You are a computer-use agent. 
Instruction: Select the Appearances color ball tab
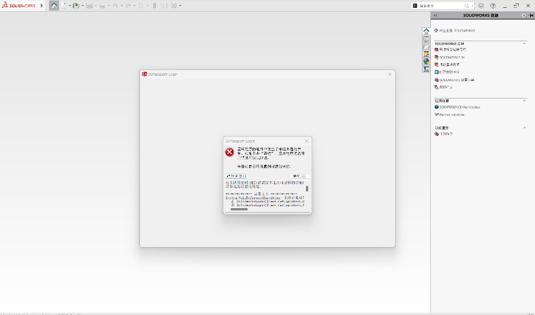(426, 61)
